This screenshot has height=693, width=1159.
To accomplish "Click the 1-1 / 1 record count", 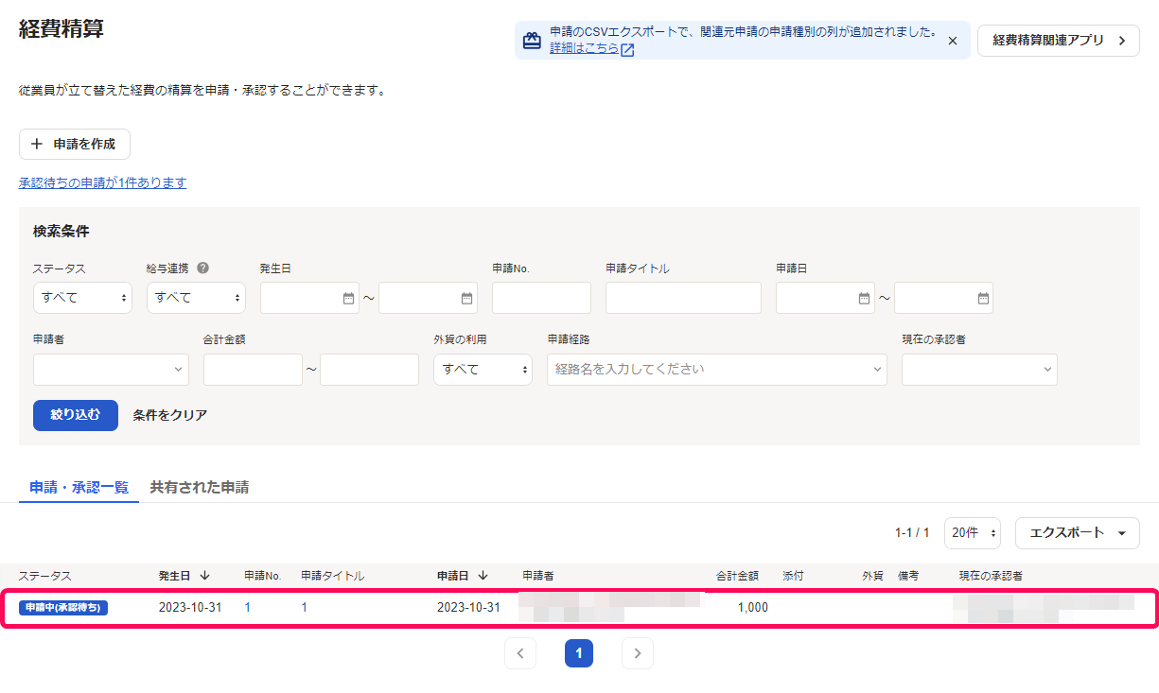I will tap(912, 533).
